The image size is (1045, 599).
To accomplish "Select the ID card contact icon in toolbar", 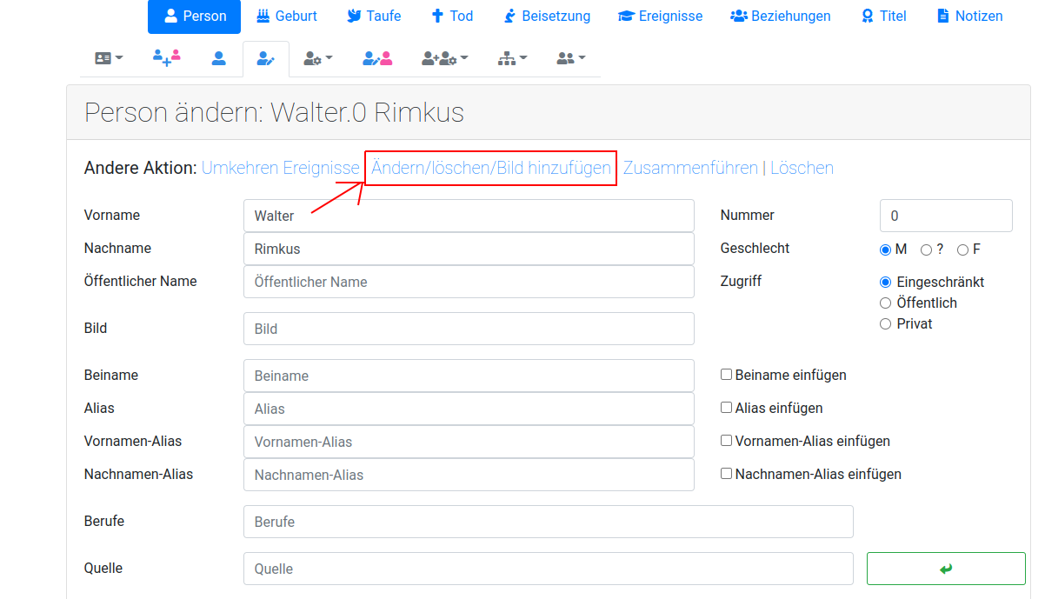I will 103,57.
